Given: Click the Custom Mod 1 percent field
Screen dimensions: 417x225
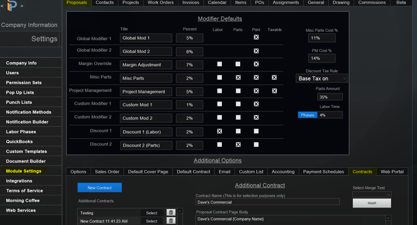Looking at the screenshot, I should pyautogui.click(x=189, y=105).
